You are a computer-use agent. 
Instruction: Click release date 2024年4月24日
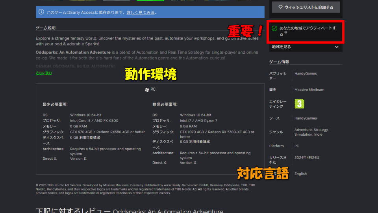coord(307,157)
